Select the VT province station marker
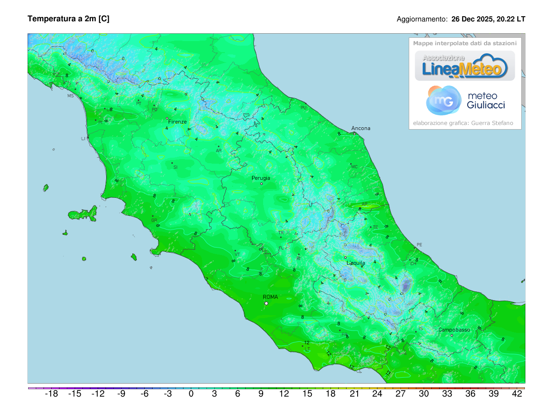The image size is (553, 415). (235, 251)
